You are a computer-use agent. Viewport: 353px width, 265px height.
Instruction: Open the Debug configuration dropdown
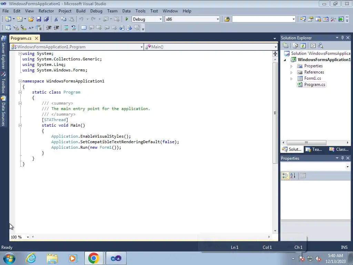(161, 19)
